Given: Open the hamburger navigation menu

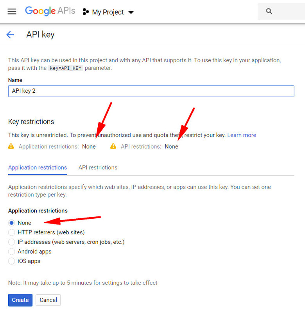Looking at the screenshot, I should point(12,12).
